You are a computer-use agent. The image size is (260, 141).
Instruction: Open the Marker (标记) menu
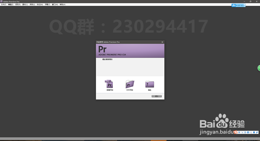(40, 5)
